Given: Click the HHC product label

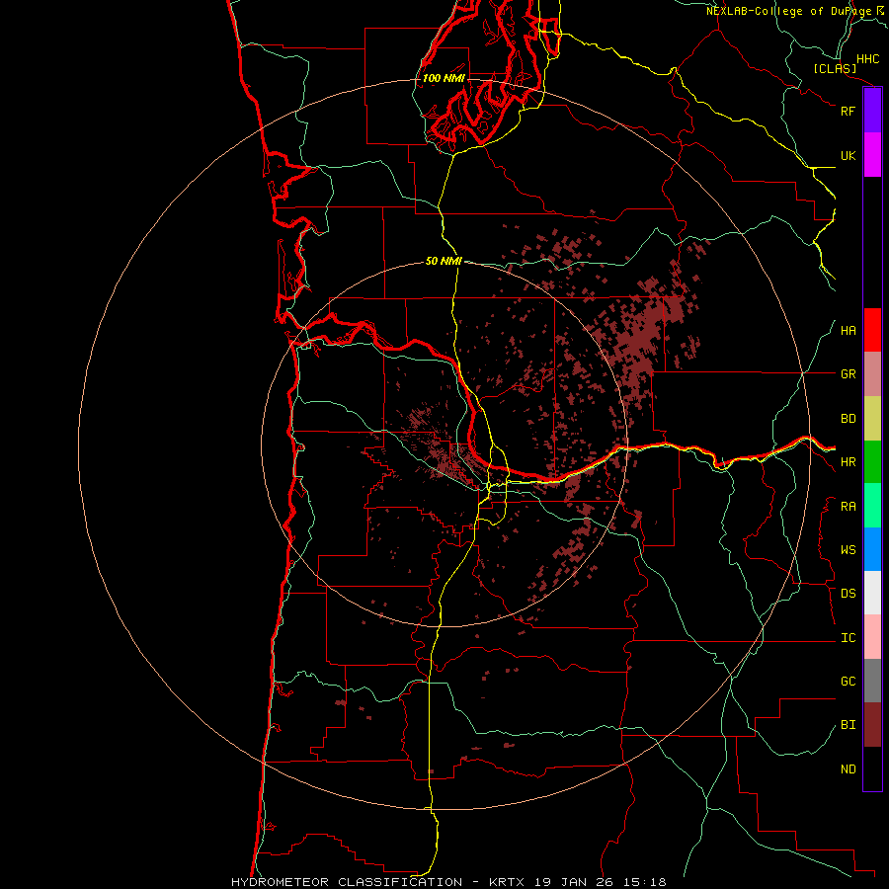Looking at the screenshot, I should click(x=867, y=59).
